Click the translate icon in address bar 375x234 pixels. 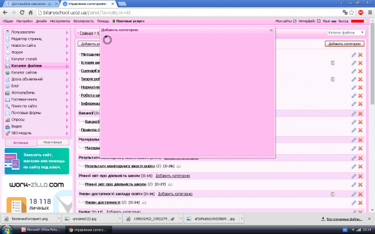coord(345,12)
